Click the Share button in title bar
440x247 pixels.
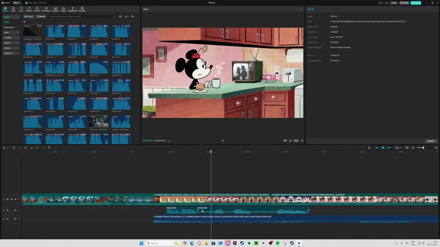pyautogui.click(x=405, y=3)
